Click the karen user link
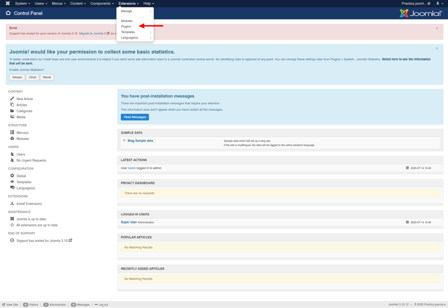The width and height of the screenshot is (448, 308). (x=132, y=168)
